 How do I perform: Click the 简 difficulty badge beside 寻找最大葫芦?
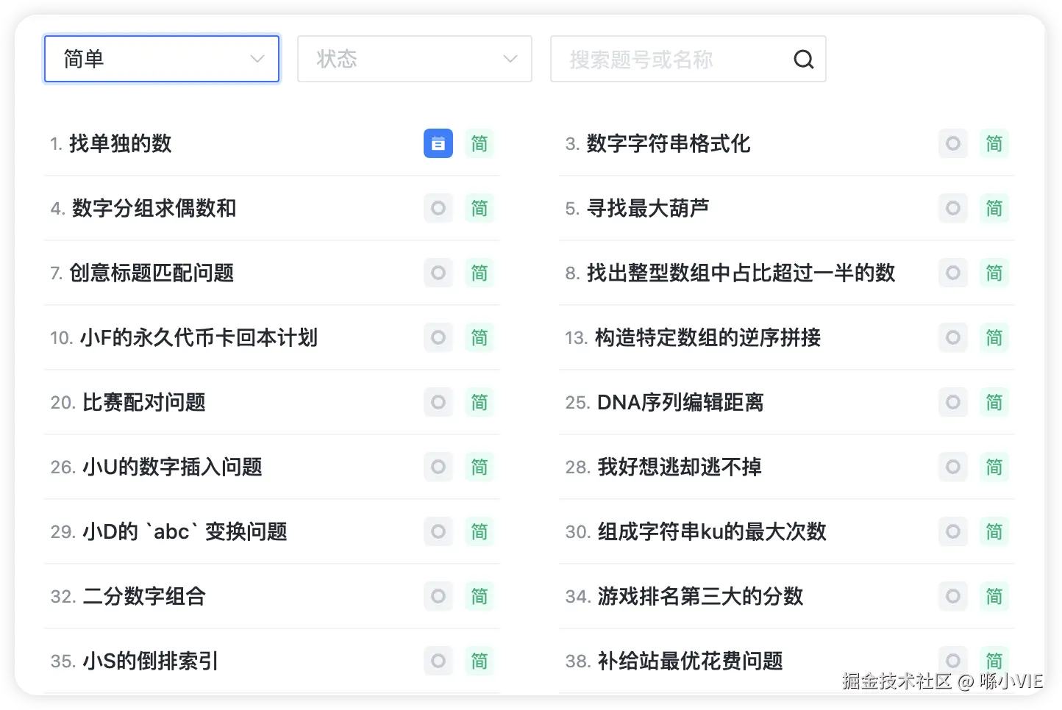coord(994,208)
